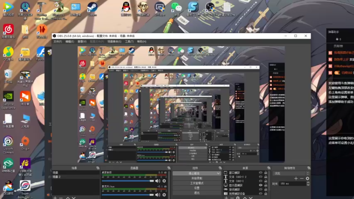This screenshot has width=354, height=199.
Task: Select the AirPlayer desktop icon
Action: tap(160, 9)
